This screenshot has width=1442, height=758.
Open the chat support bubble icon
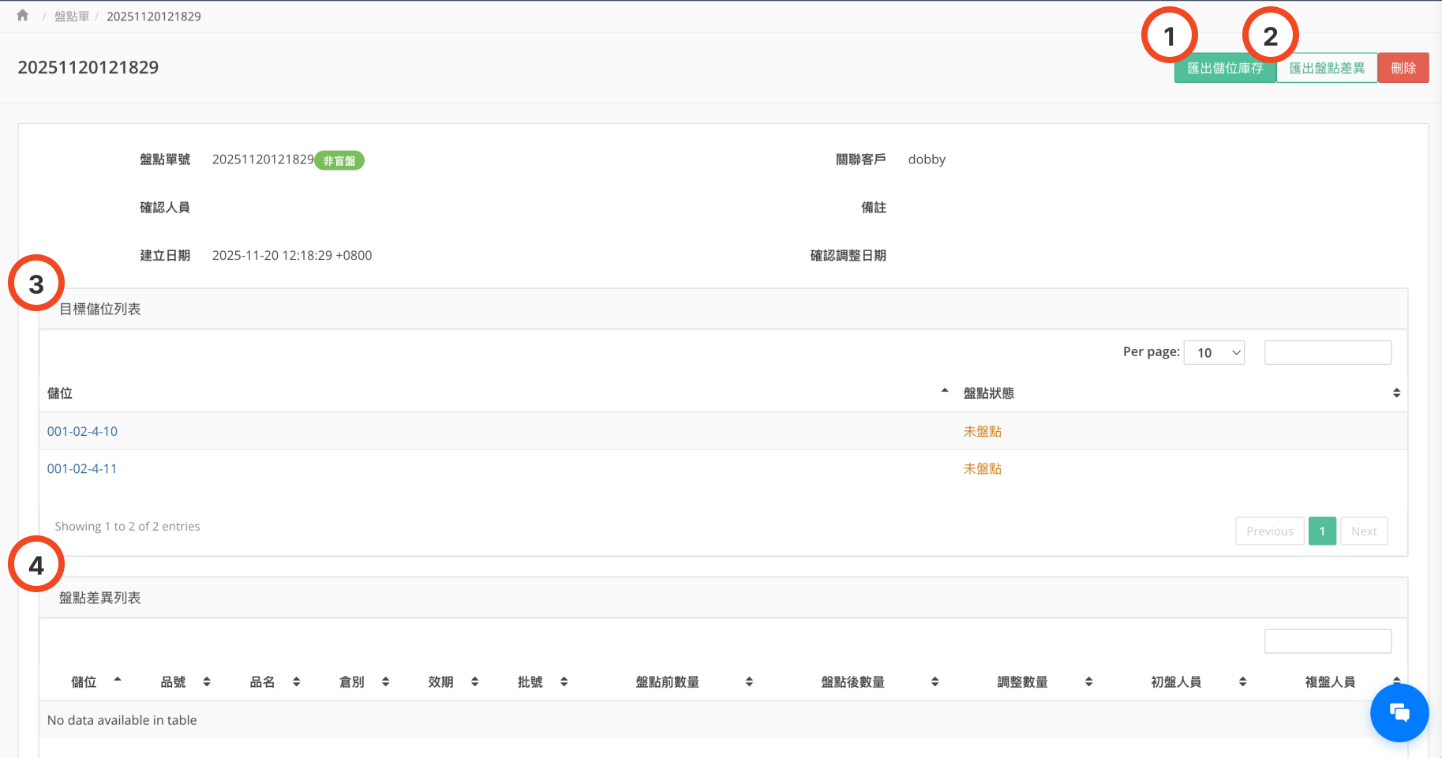pyautogui.click(x=1399, y=713)
